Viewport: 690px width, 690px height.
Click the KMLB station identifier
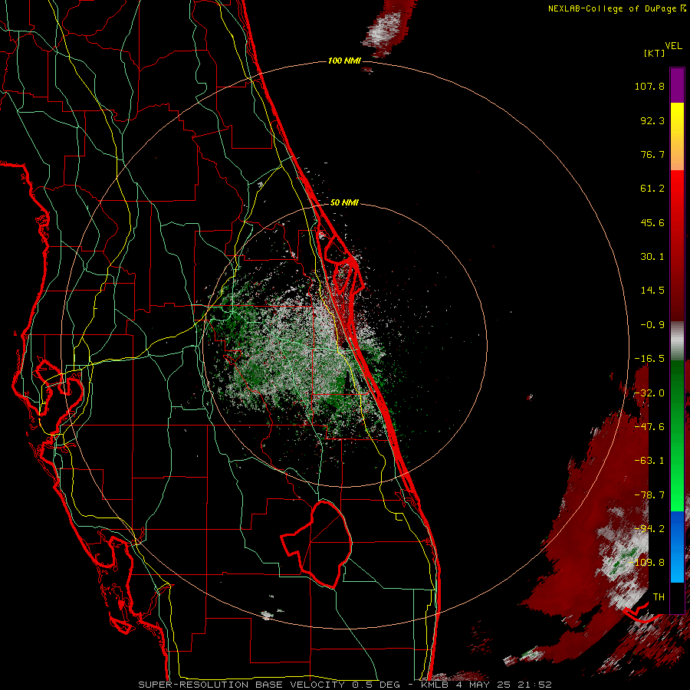coord(436,685)
